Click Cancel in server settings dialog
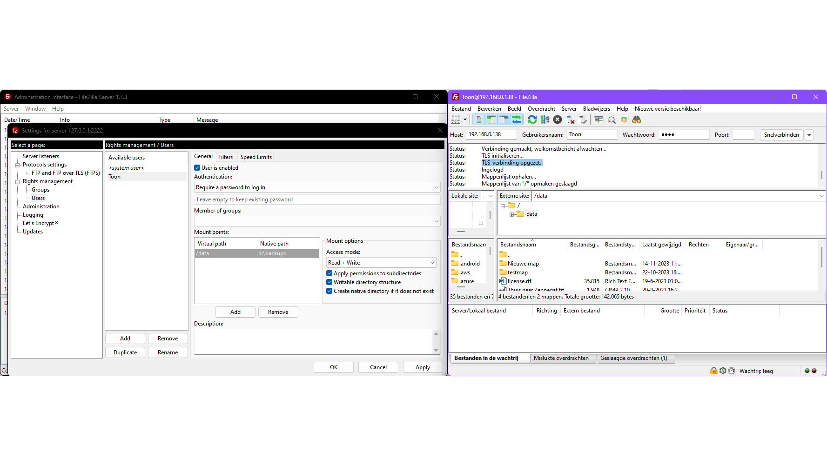Screen dimensions: 827x465 (378, 367)
